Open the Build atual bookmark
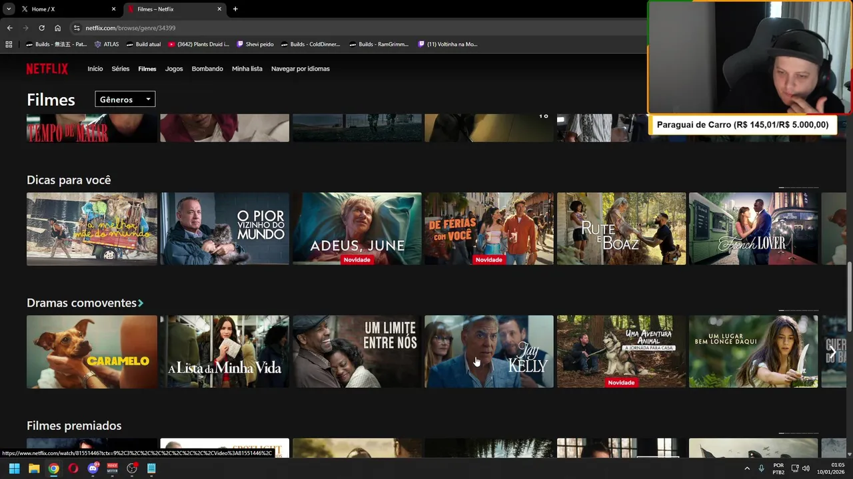853x479 pixels. pos(143,45)
